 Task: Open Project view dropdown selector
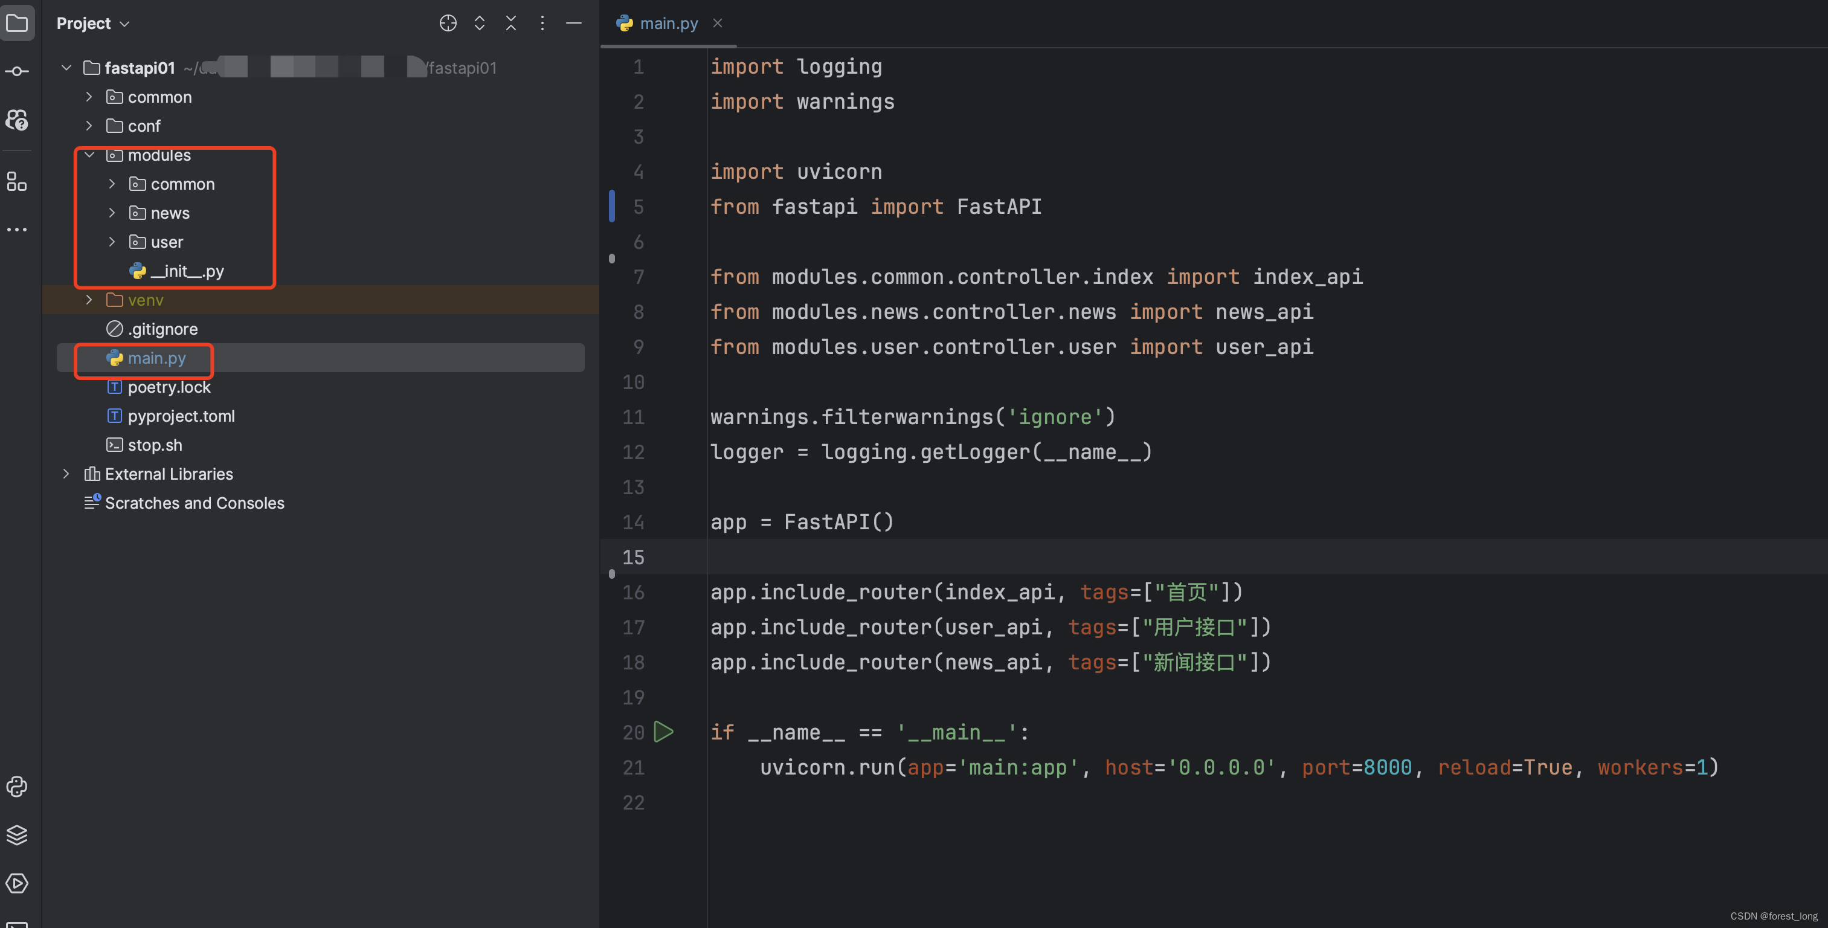pyautogui.click(x=93, y=24)
